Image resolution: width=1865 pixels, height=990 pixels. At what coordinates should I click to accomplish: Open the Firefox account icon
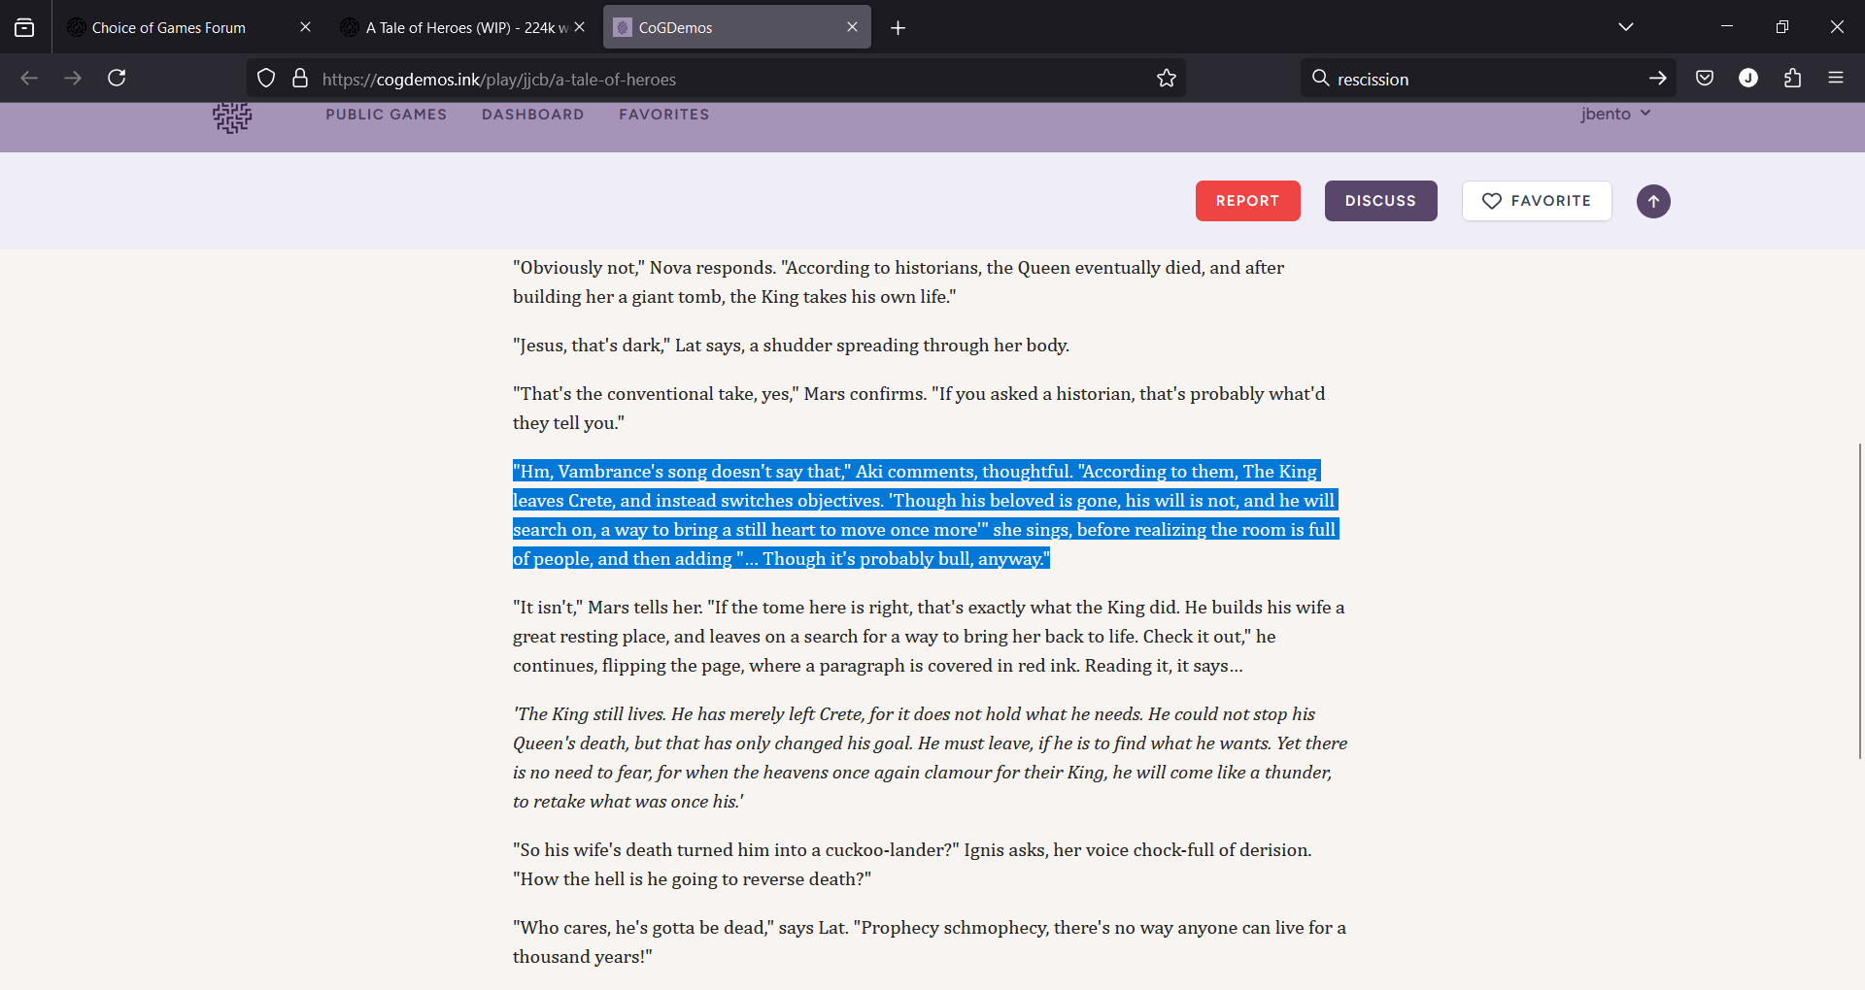click(x=1748, y=78)
